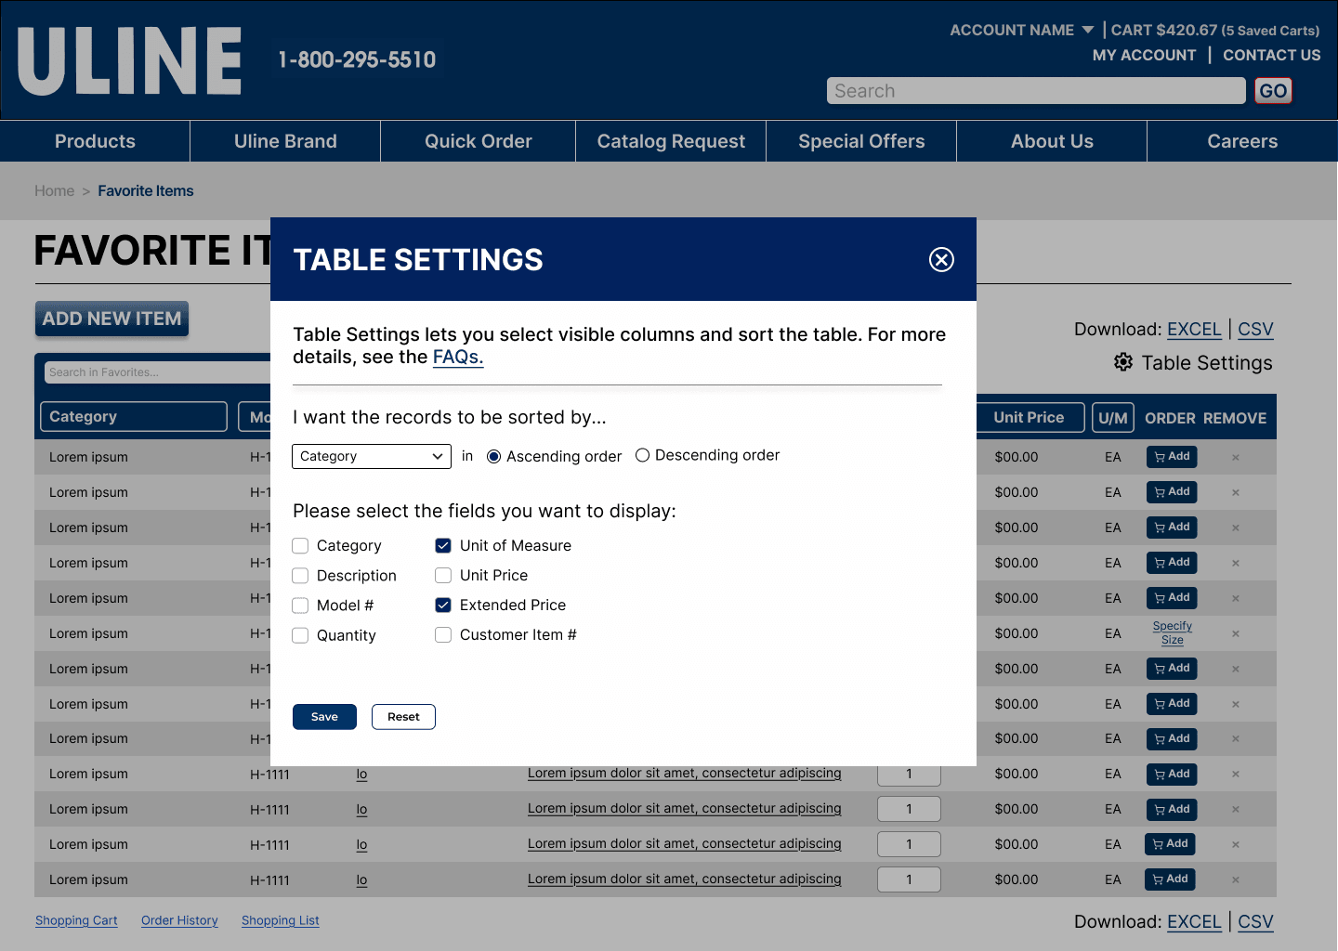Click the Reset button

[403, 717]
